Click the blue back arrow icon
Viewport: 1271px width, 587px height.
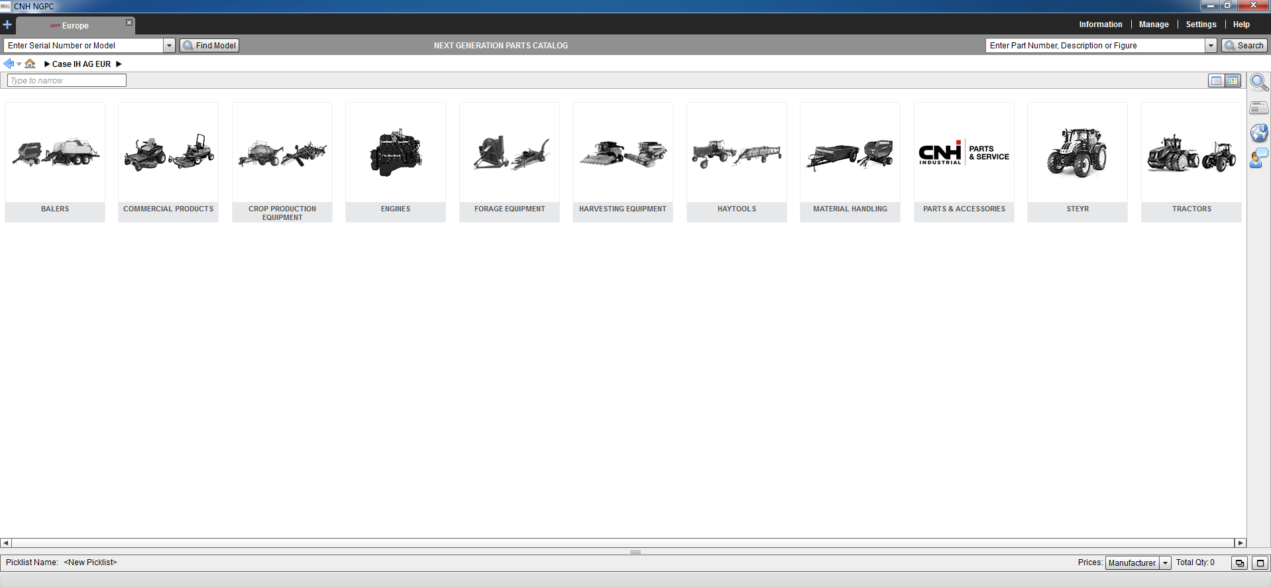9,64
